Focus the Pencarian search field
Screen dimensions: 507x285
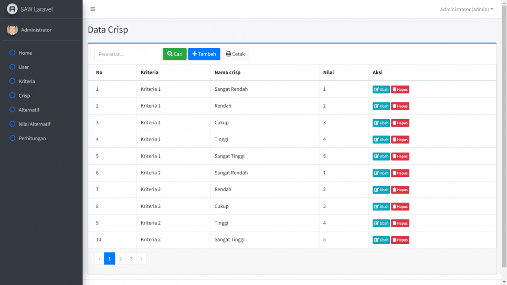coord(128,54)
